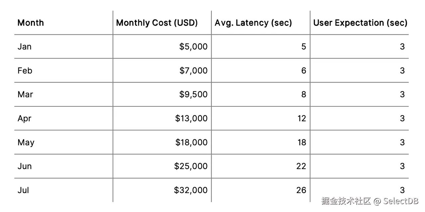The width and height of the screenshot is (425, 212).
Task: Click the Apr month cell
Action: click(25, 118)
